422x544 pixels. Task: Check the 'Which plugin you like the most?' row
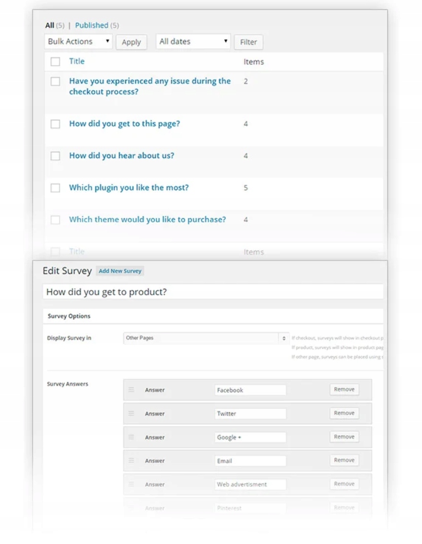pos(55,188)
